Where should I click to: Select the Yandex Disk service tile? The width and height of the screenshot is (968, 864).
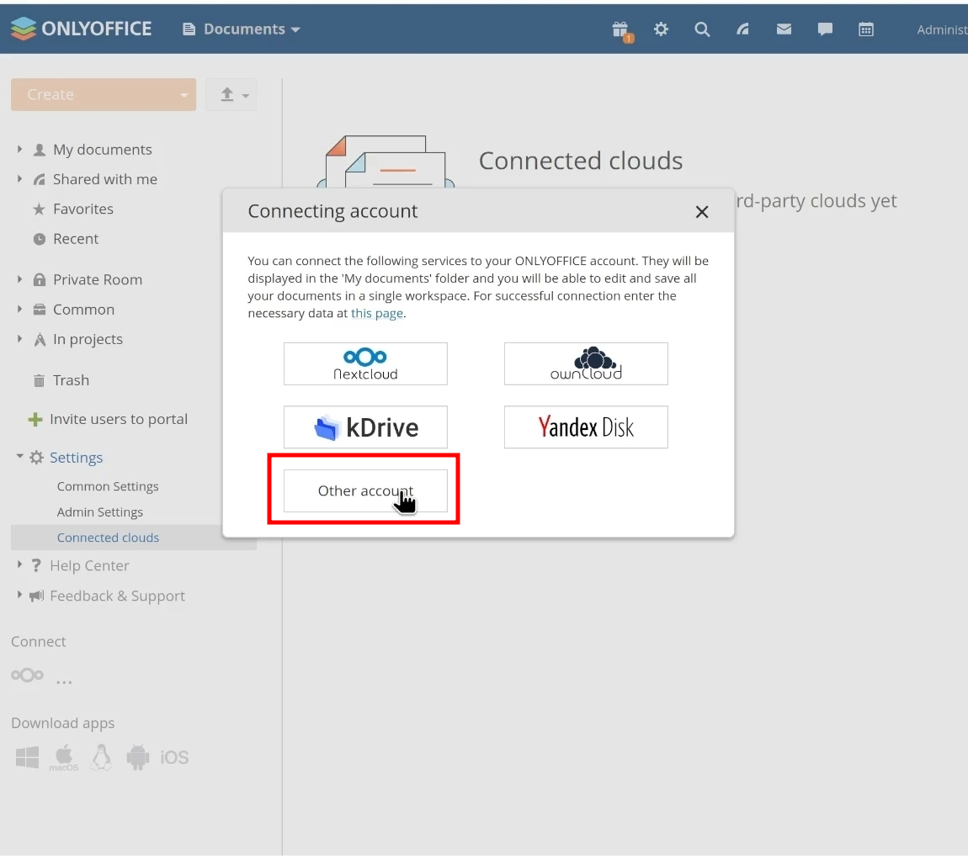pos(586,427)
